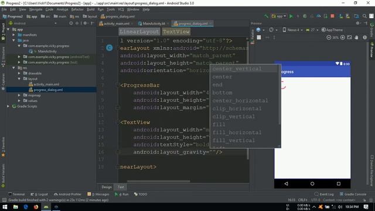
Task: Open the API 27 version dropdown
Action: [x=312, y=30]
